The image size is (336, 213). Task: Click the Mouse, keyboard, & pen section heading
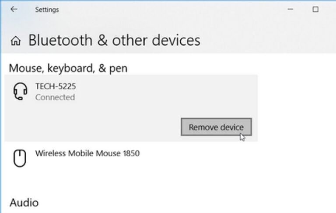pyautogui.click(x=68, y=68)
